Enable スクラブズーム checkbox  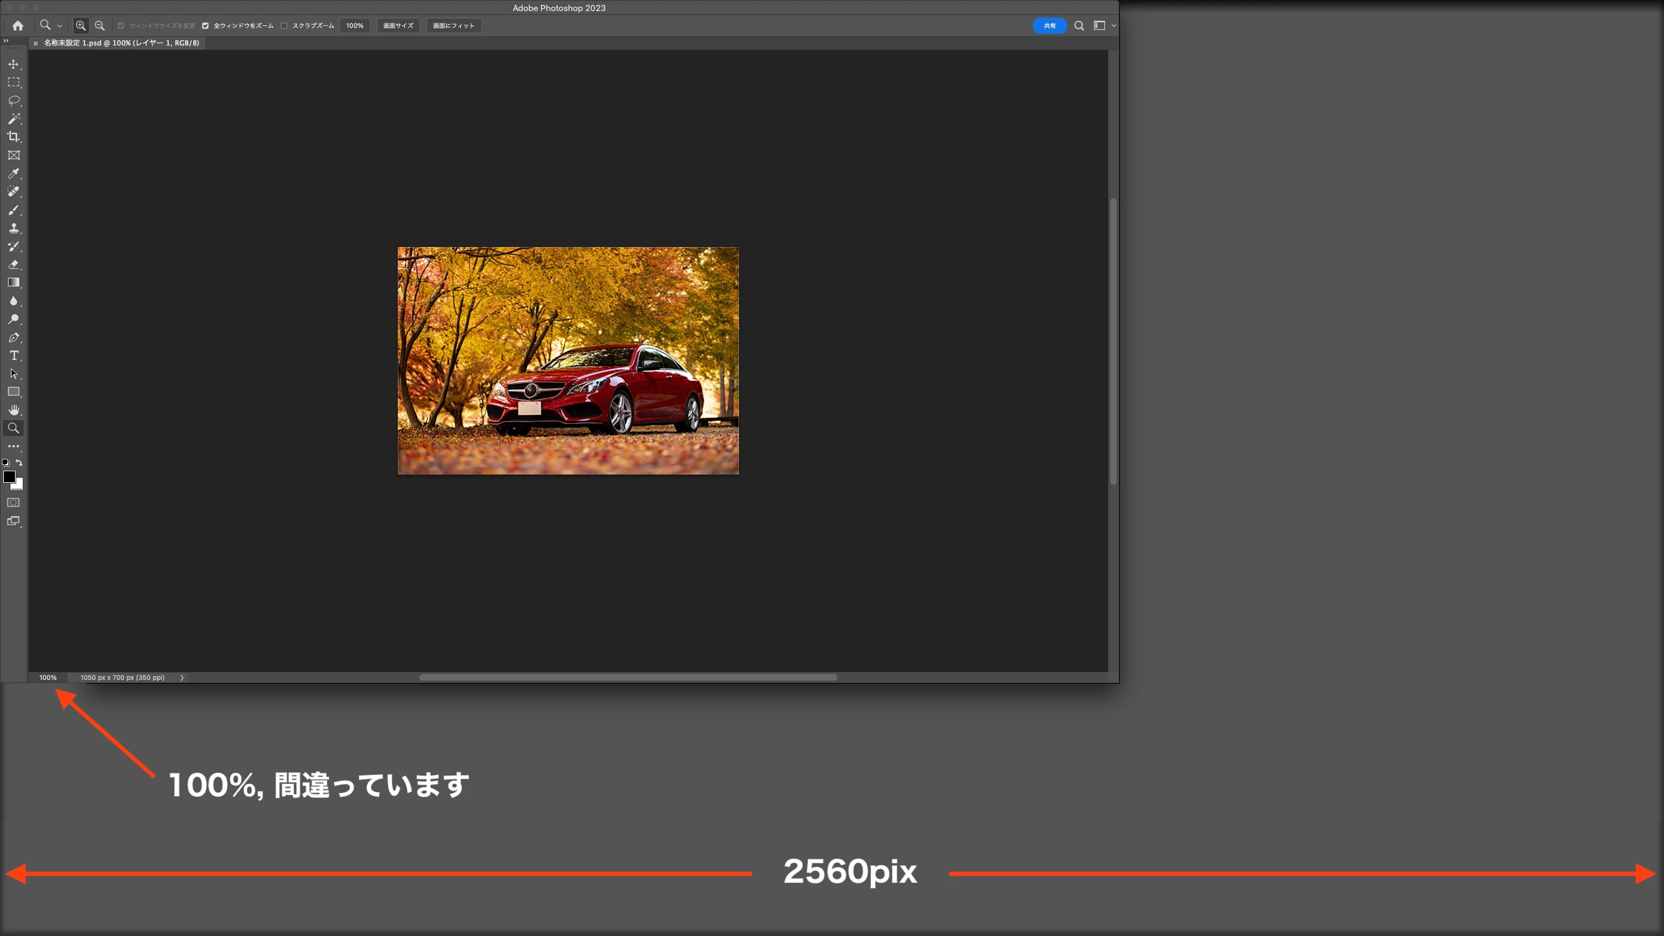(x=284, y=25)
